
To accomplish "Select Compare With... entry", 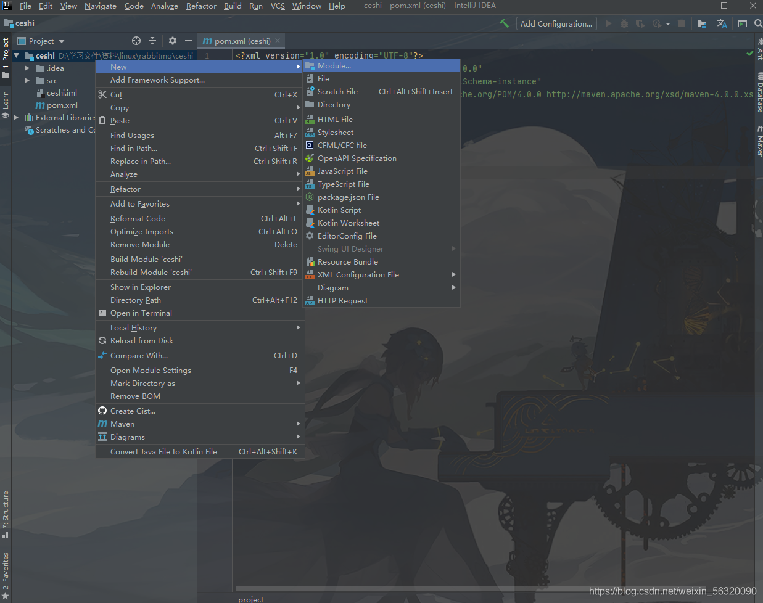I will tap(200, 356).
